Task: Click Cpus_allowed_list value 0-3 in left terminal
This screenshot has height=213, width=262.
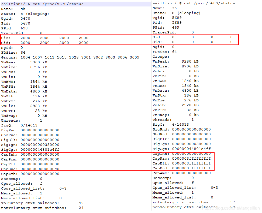Action: (63, 188)
